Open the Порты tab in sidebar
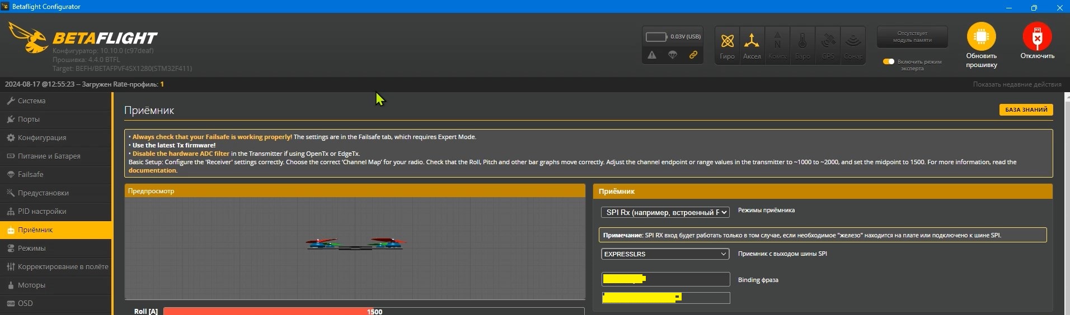This screenshot has height=315, width=1070. coord(29,119)
